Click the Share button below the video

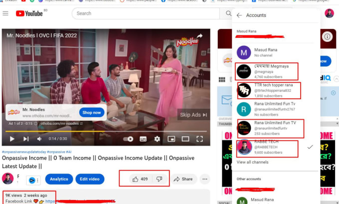pos(184,179)
